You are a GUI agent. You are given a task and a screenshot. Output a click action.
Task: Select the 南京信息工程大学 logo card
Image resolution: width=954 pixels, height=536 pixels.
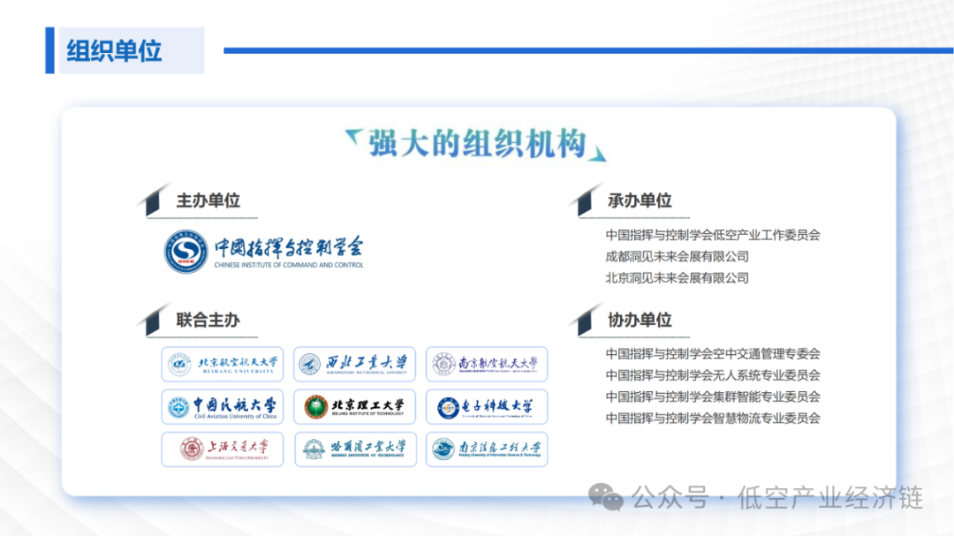click(487, 449)
